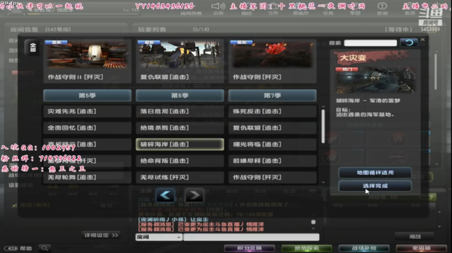This screenshot has width=452, height=253.
Task: Select map 绝境杀戮[追击]
Action: click(180, 128)
